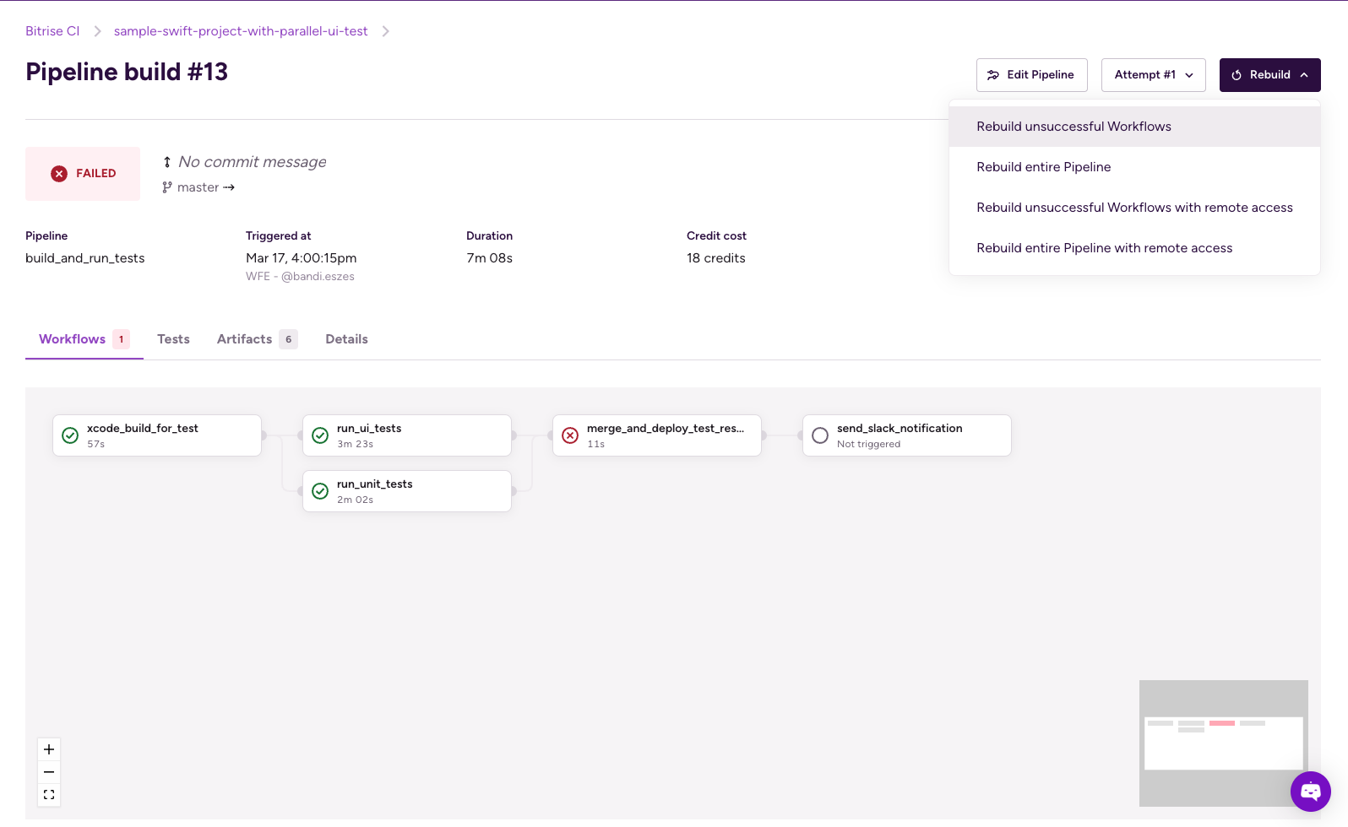Click the Edit Pipeline button
1348x827 pixels.
1031,75
